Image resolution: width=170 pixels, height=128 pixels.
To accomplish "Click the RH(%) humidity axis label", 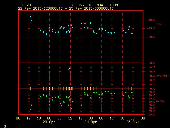I will point(160,102).
